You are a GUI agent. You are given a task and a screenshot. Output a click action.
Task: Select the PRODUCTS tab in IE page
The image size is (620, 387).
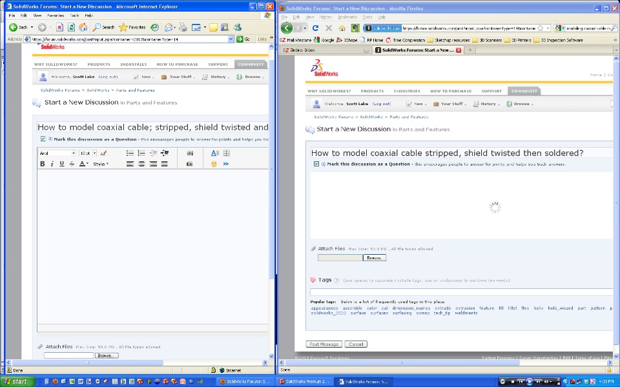tap(99, 64)
